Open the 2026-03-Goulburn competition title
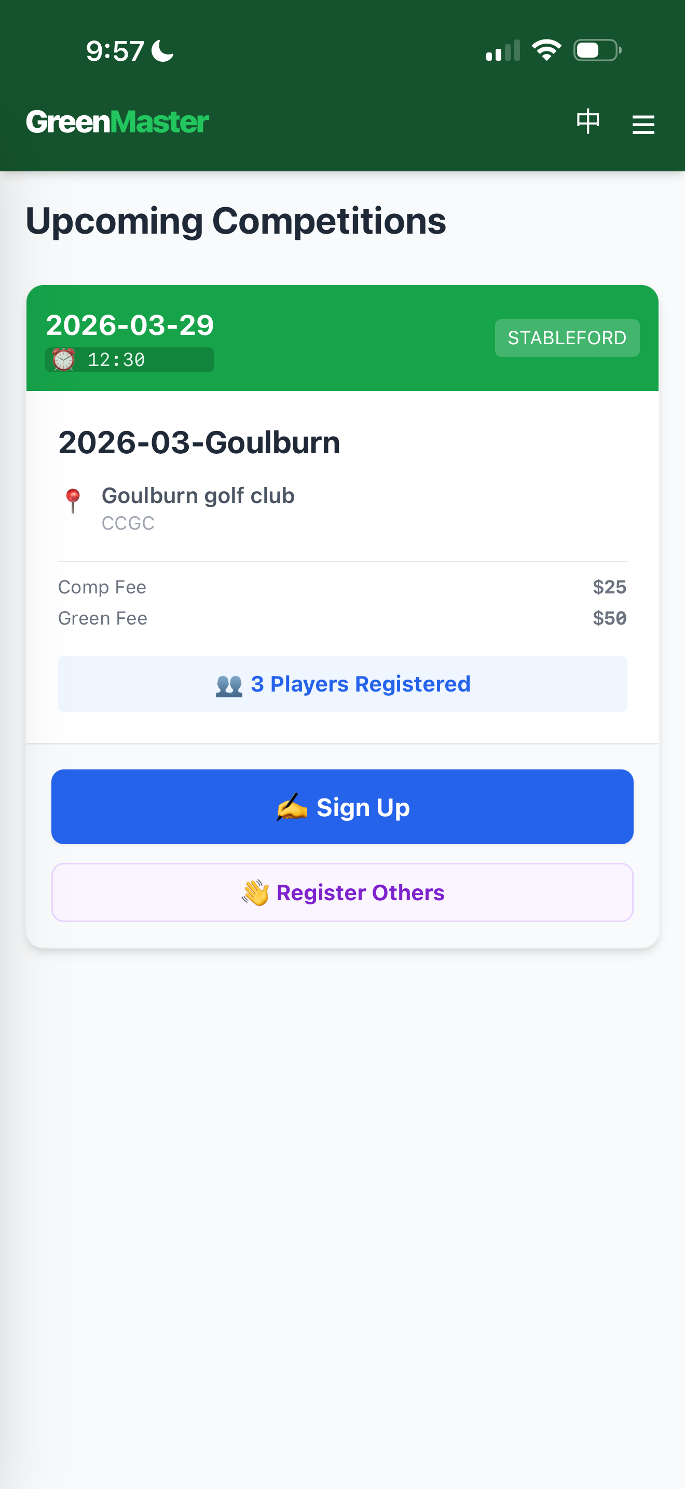The width and height of the screenshot is (685, 1489). pyautogui.click(x=199, y=442)
